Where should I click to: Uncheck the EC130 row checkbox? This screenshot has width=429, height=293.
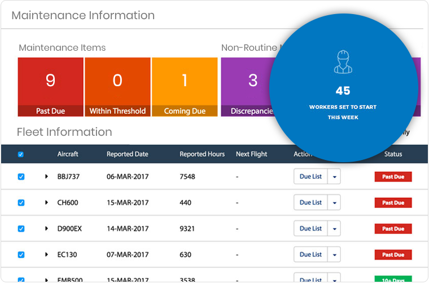[x=21, y=255]
